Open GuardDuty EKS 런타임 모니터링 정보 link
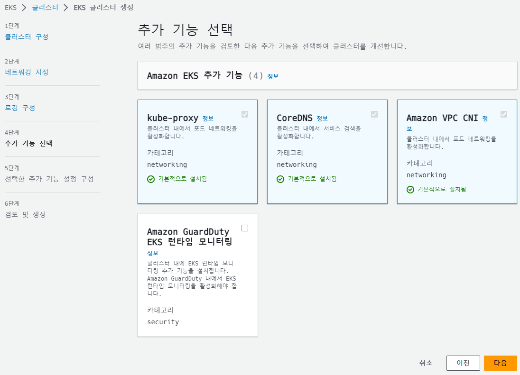Viewport: 520px width, 375px height. (153, 253)
